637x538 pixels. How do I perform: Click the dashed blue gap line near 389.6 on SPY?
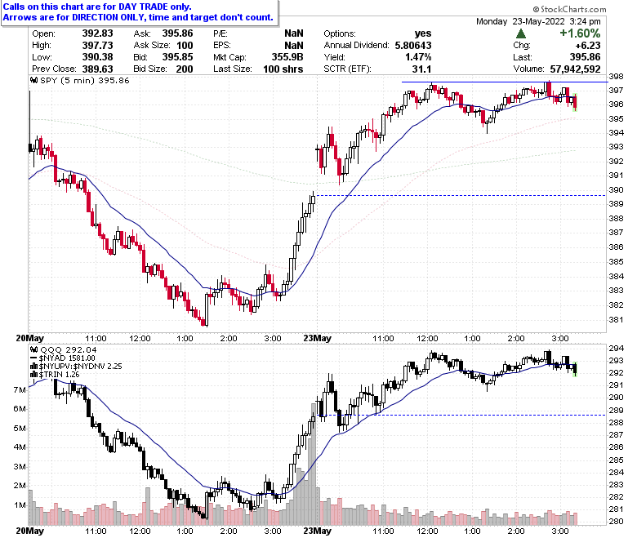pyautogui.click(x=461, y=196)
